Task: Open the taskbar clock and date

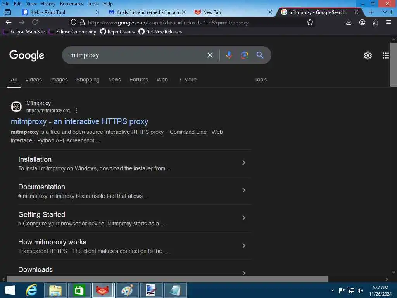Action: click(x=380, y=291)
